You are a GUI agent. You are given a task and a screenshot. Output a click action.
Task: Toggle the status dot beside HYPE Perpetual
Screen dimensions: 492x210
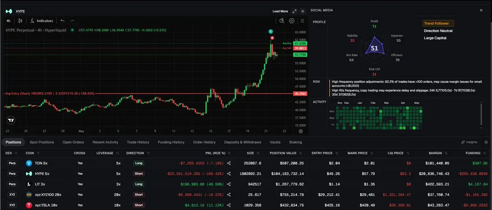coord(72,29)
